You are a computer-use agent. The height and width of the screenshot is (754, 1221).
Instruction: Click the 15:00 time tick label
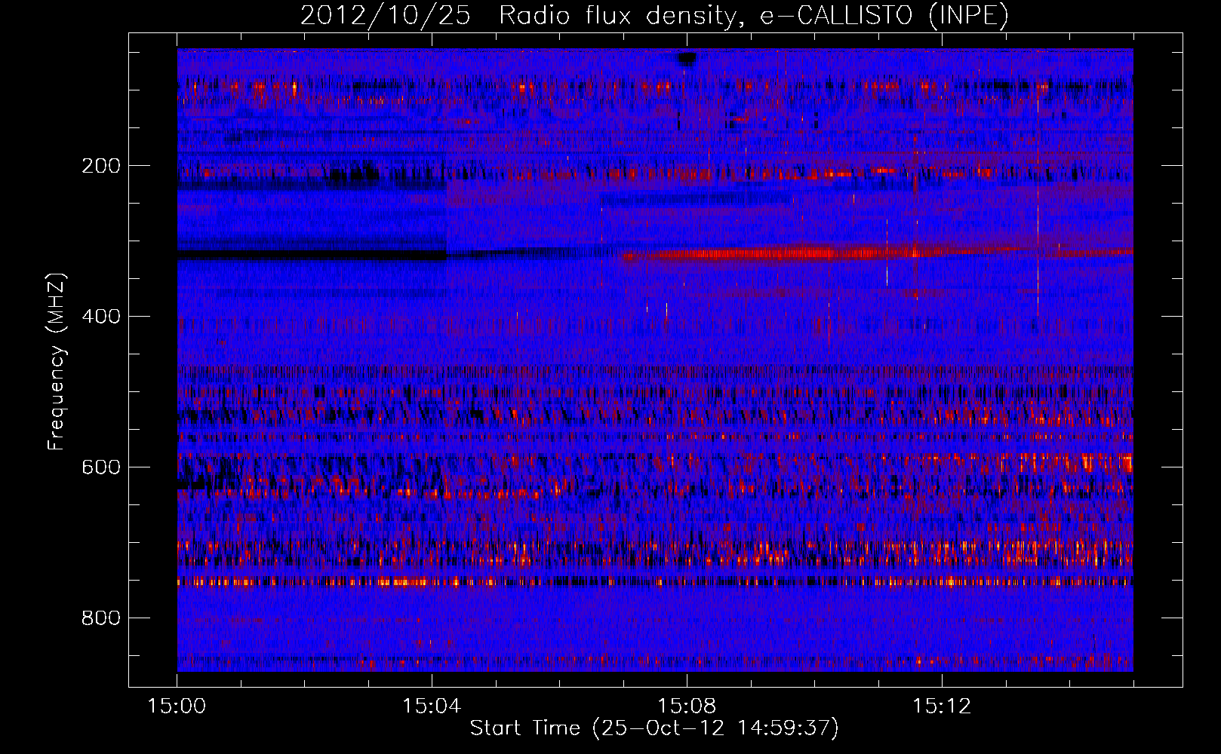tap(177, 706)
